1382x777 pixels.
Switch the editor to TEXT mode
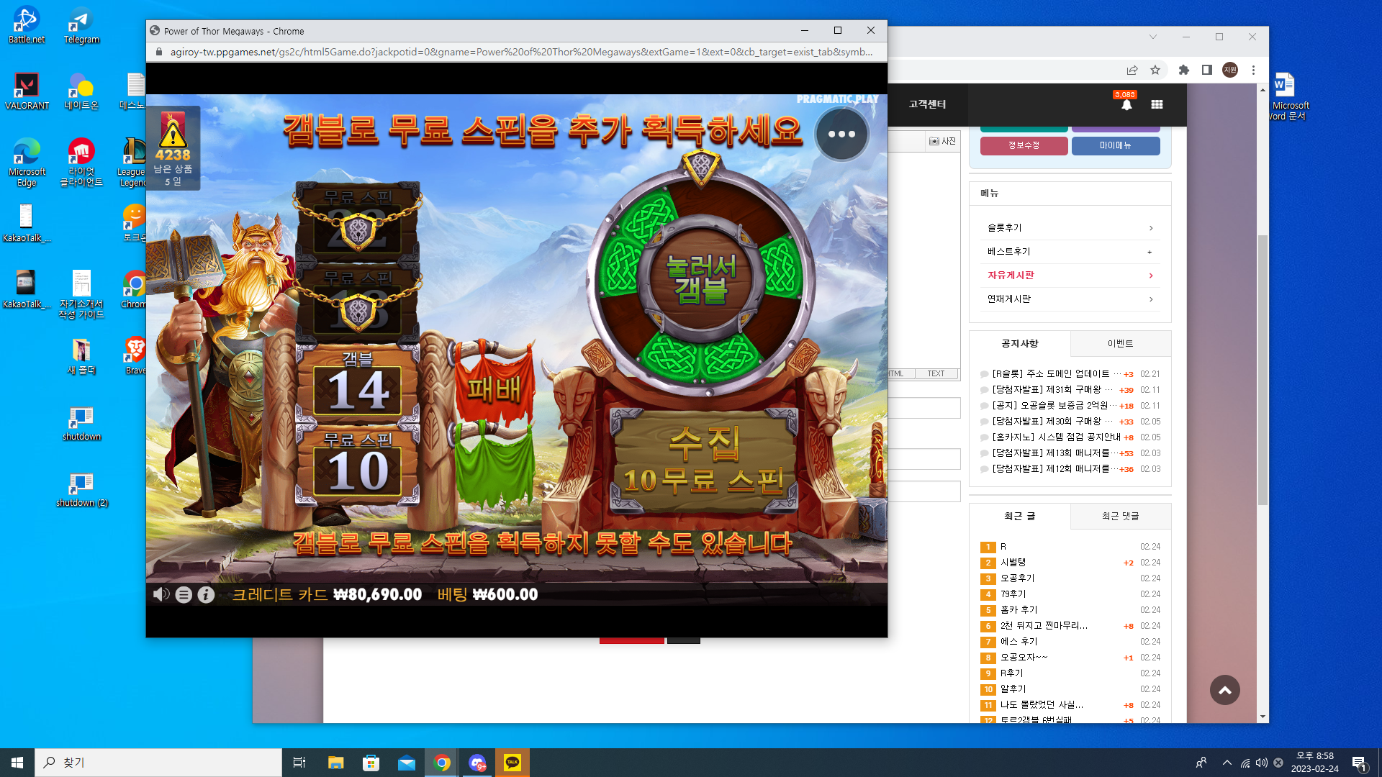936,373
